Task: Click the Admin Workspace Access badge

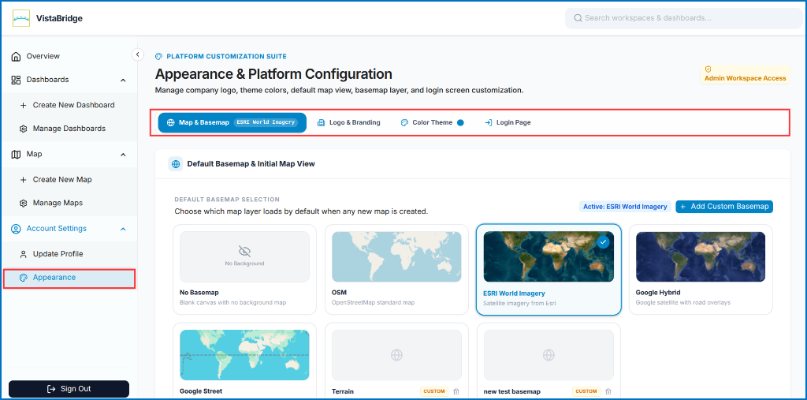Action: (745, 75)
